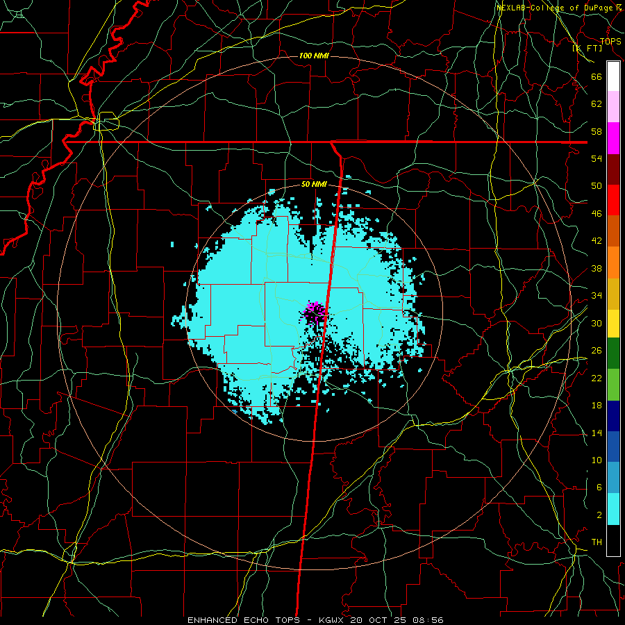Click the light blue swatch between 6 and 10
Viewport: 625px width, 625px height.
click(613, 478)
